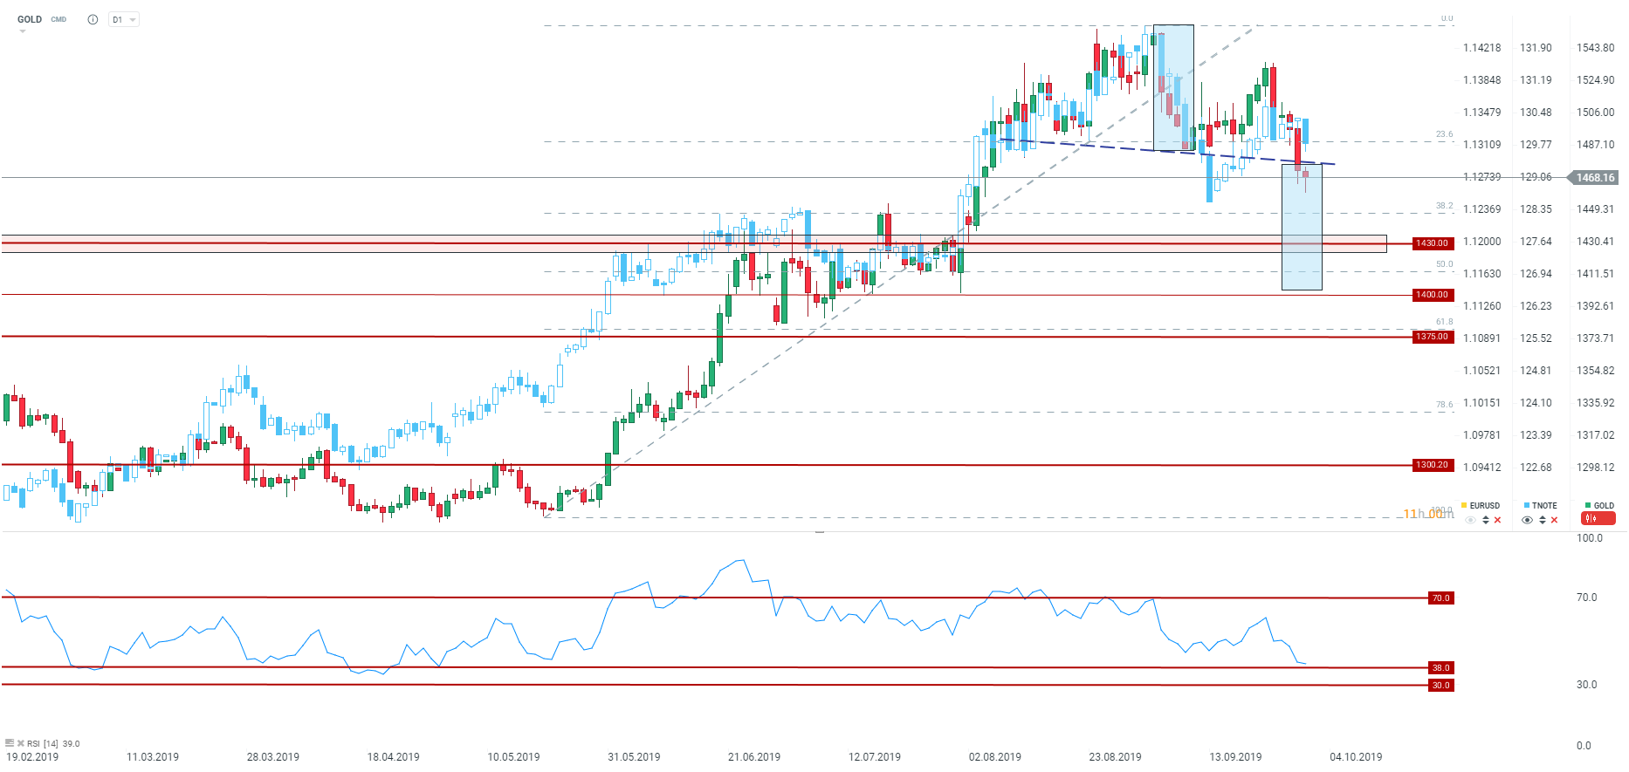Click the GOLD symbol name at top left
The height and width of the screenshot is (772, 1629).
pyautogui.click(x=30, y=19)
